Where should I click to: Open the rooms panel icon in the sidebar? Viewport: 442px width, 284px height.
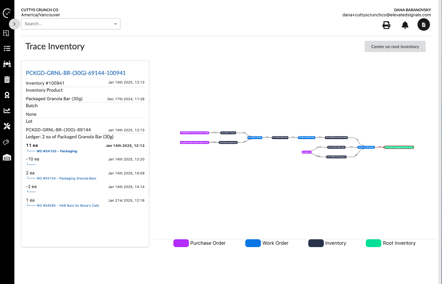click(x=7, y=33)
